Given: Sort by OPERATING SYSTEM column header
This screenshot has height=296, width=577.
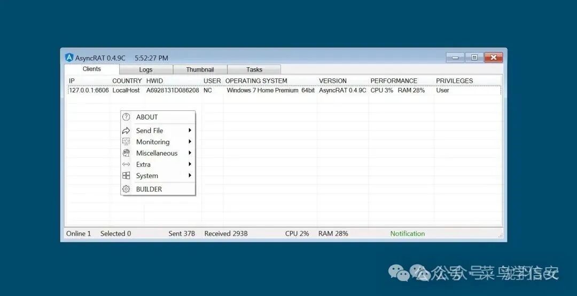Looking at the screenshot, I should pyautogui.click(x=256, y=81).
